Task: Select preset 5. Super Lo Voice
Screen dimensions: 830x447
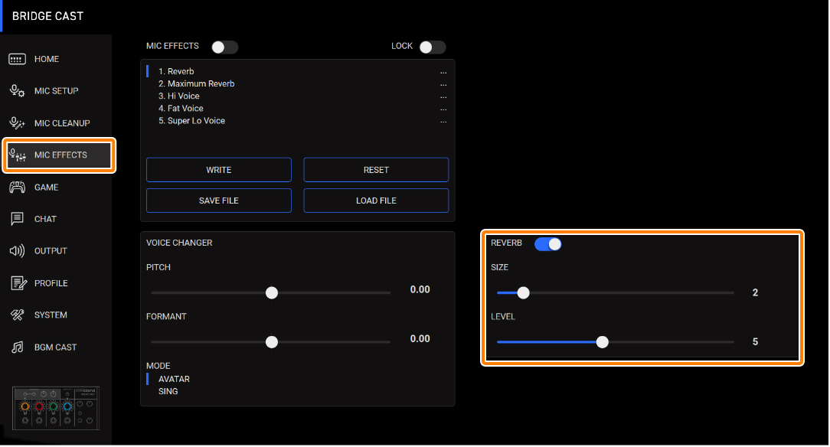Action: [191, 121]
